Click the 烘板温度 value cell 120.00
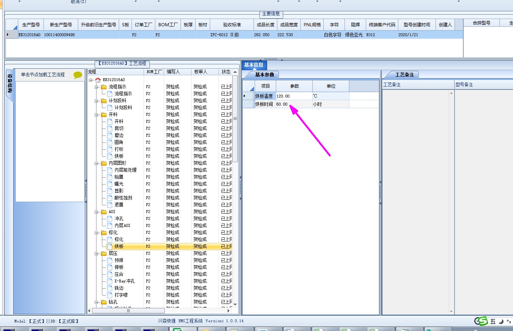Viewport: 513px width, 331px height. (x=294, y=96)
